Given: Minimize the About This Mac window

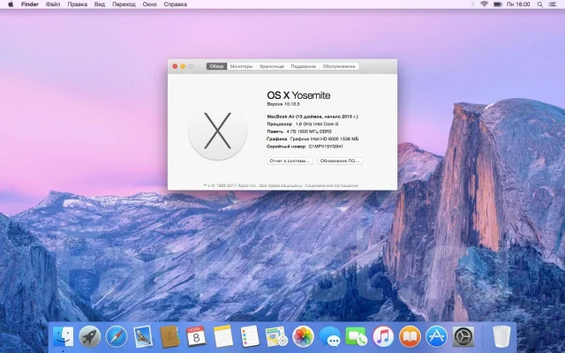Looking at the screenshot, I should (183, 66).
